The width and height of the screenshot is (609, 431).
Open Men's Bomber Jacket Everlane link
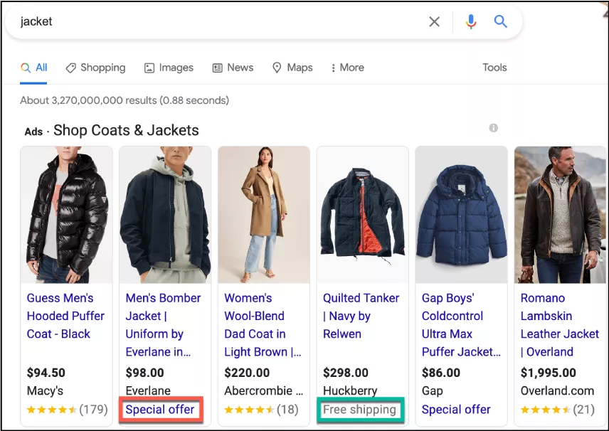(x=163, y=324)
